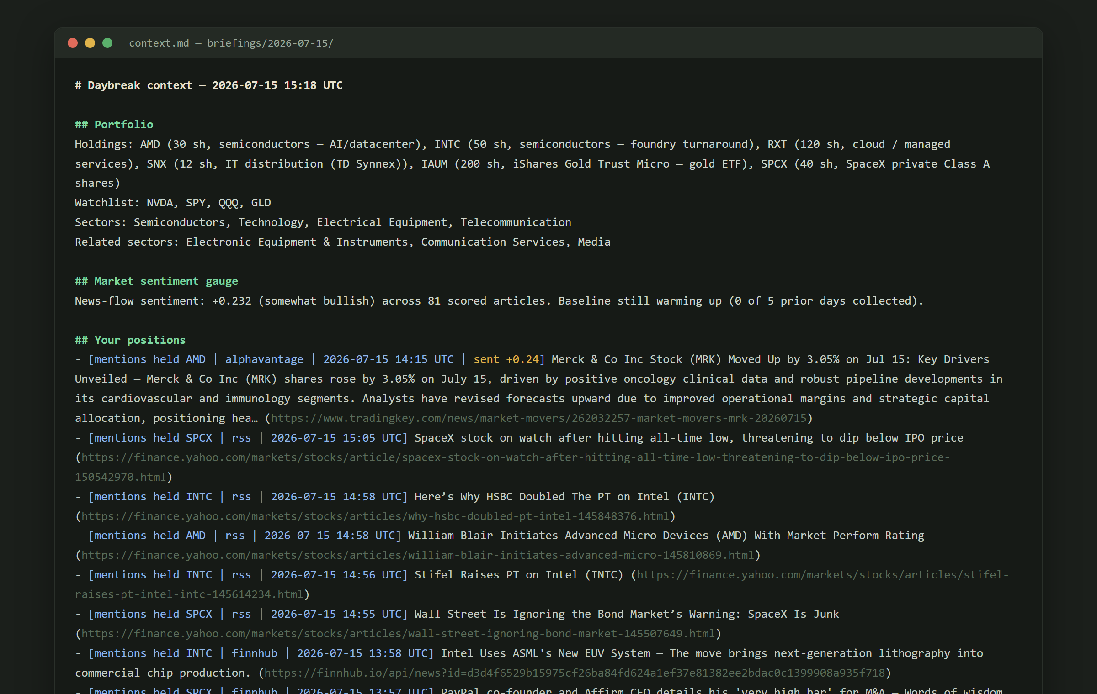Click the 'Stifel Raises PT on Intel' headline
Screen dimensions: 1097x694
click(x=519, y=575)
